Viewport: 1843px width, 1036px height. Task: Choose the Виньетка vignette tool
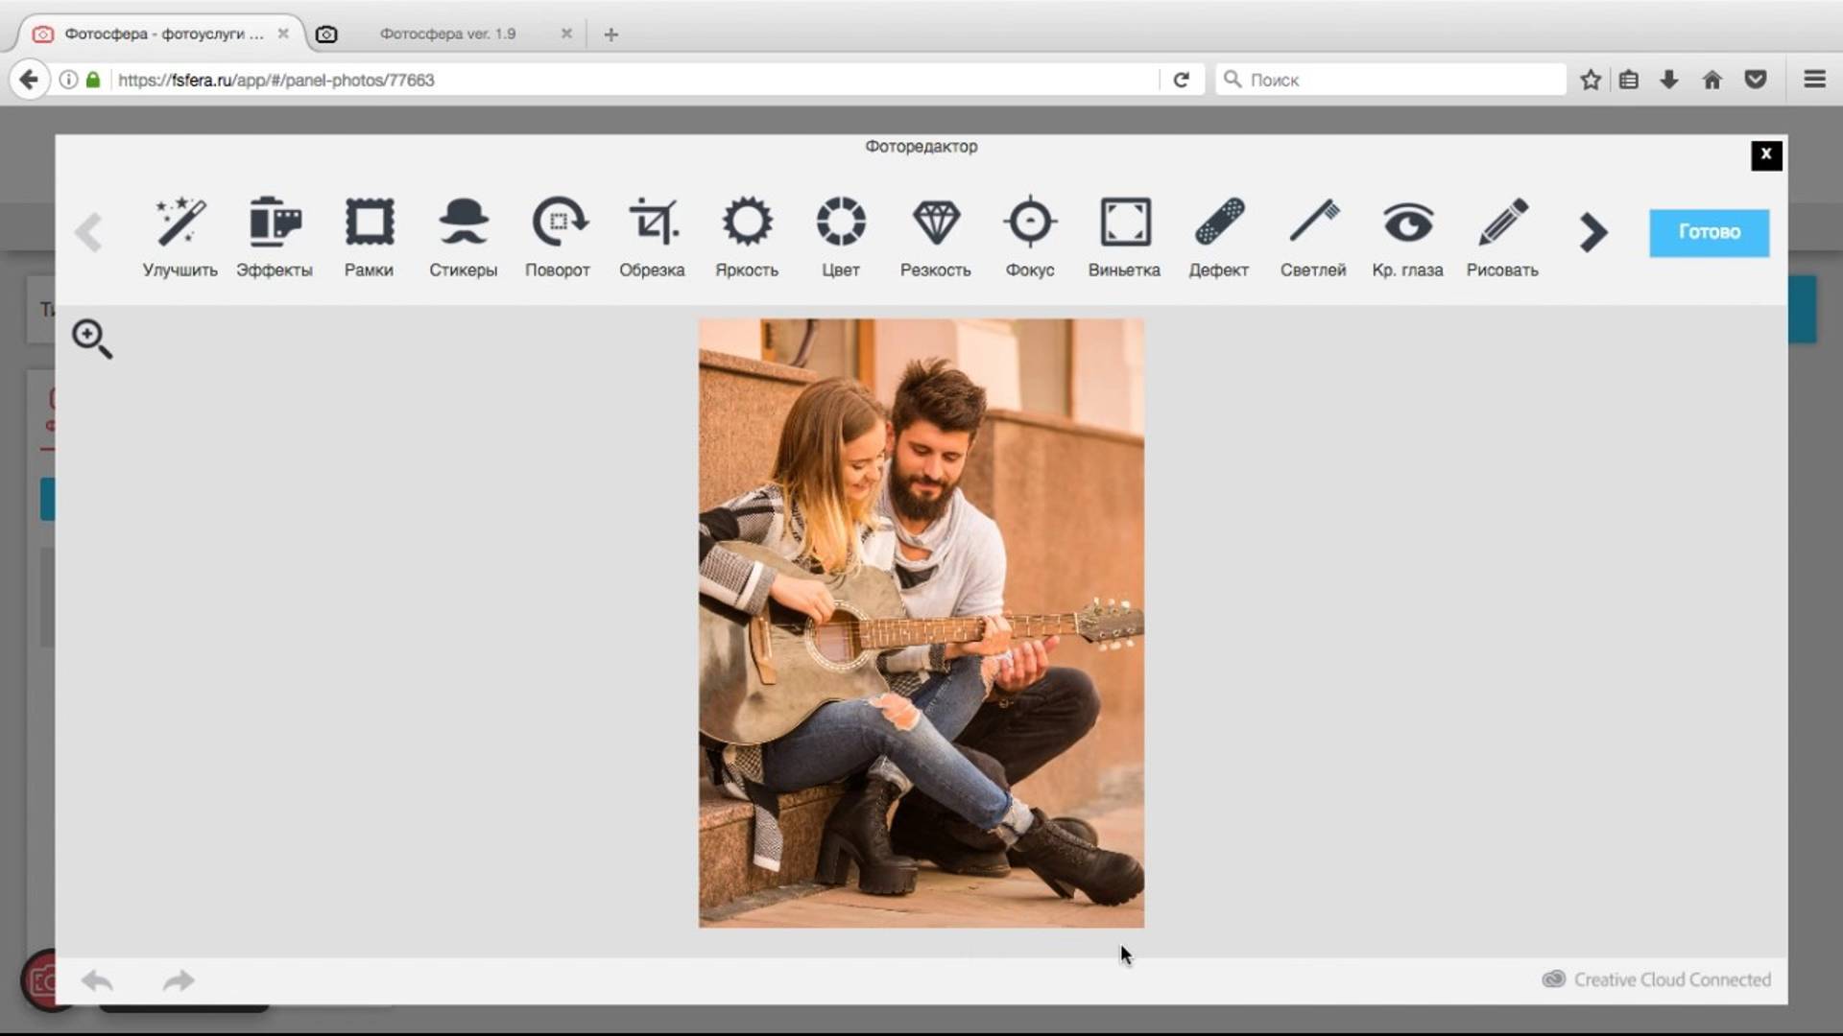(x=1124, y=236)
